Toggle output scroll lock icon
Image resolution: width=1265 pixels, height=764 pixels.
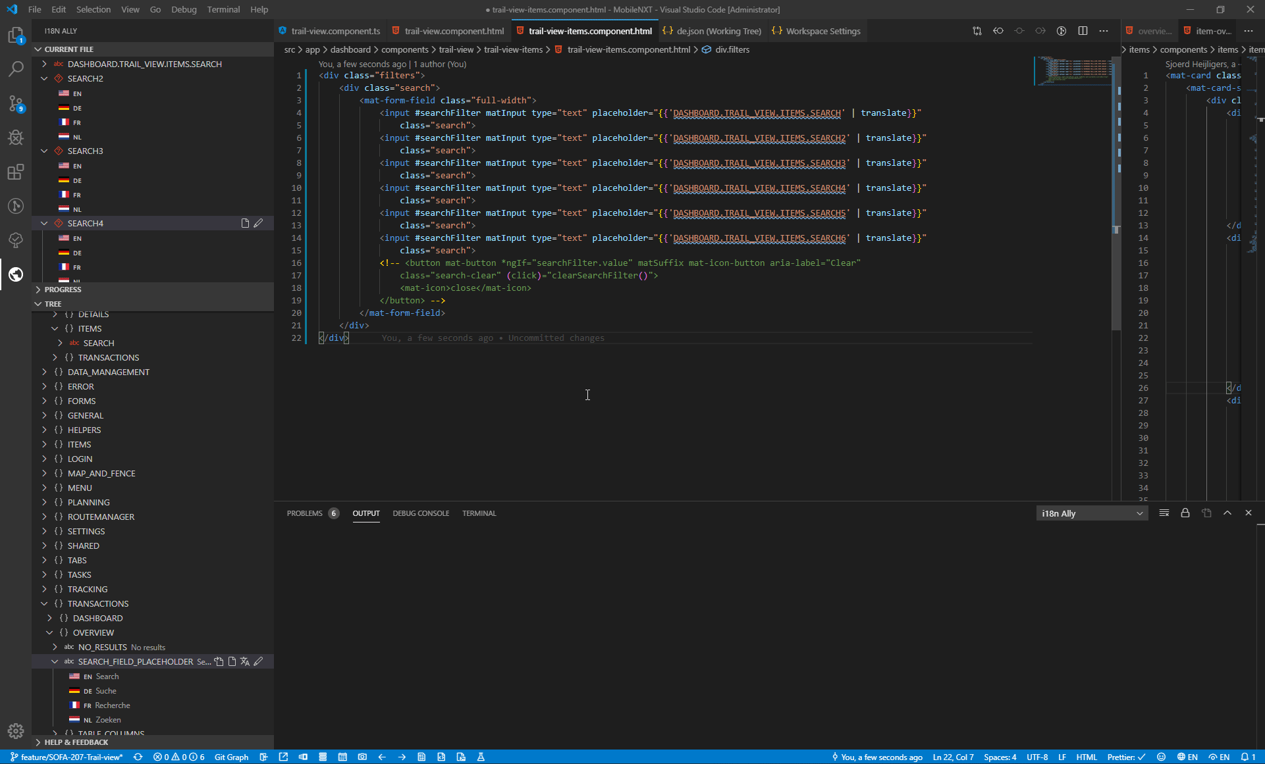tap(1185, 513)
